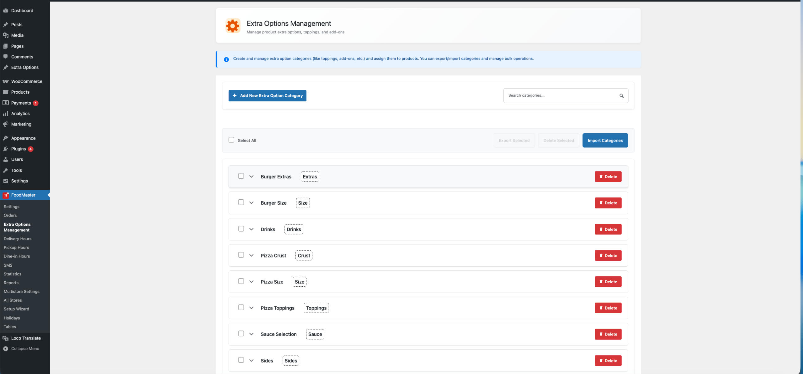
Task: Select the Loco Translate icon
Action: pyautogui.click(x=6, y=338)
